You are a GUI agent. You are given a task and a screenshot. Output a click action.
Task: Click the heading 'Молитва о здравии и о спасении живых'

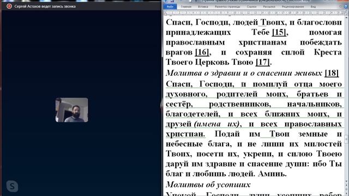(x=244, y=73)
